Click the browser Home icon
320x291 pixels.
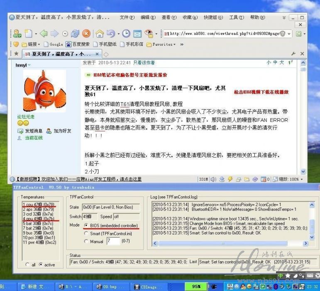tap(100, 34)
